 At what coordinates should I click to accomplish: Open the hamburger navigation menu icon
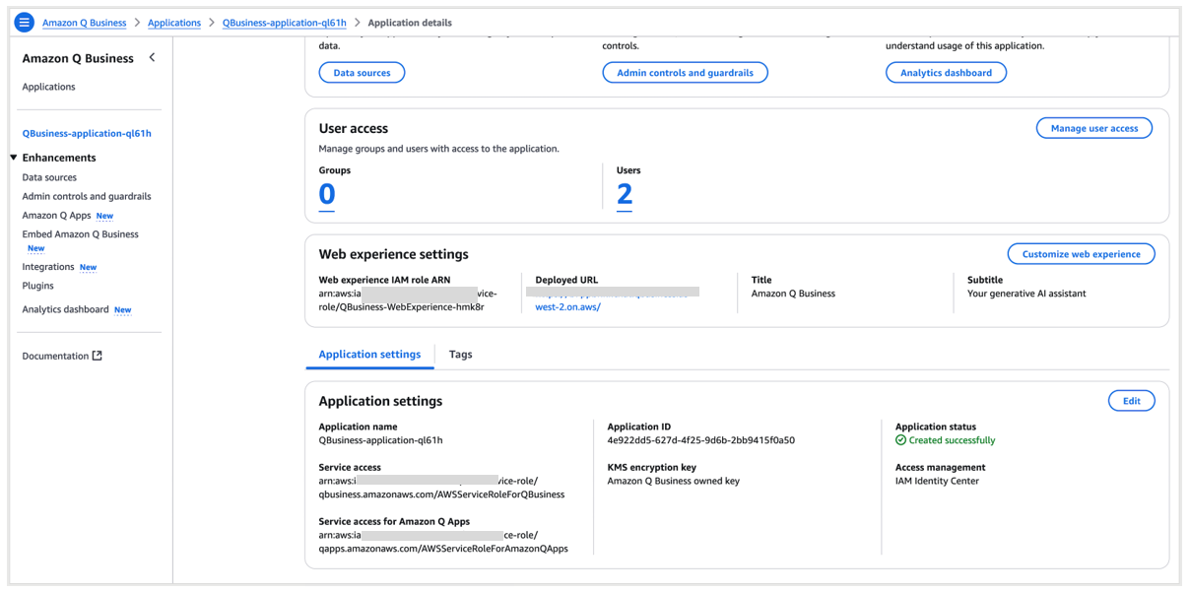25,22
